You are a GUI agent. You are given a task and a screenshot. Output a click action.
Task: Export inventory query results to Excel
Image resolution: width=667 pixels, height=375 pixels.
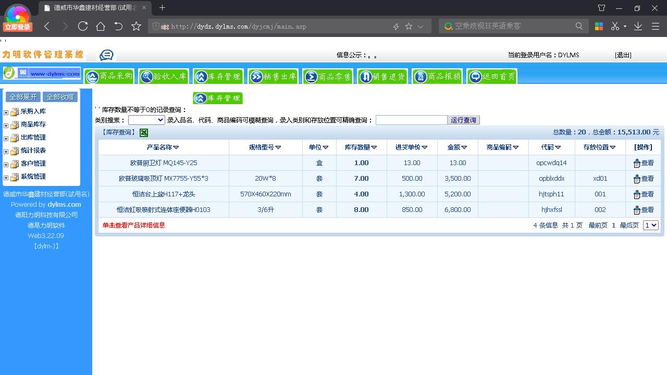pyautogui.click(x=143, y=132)
